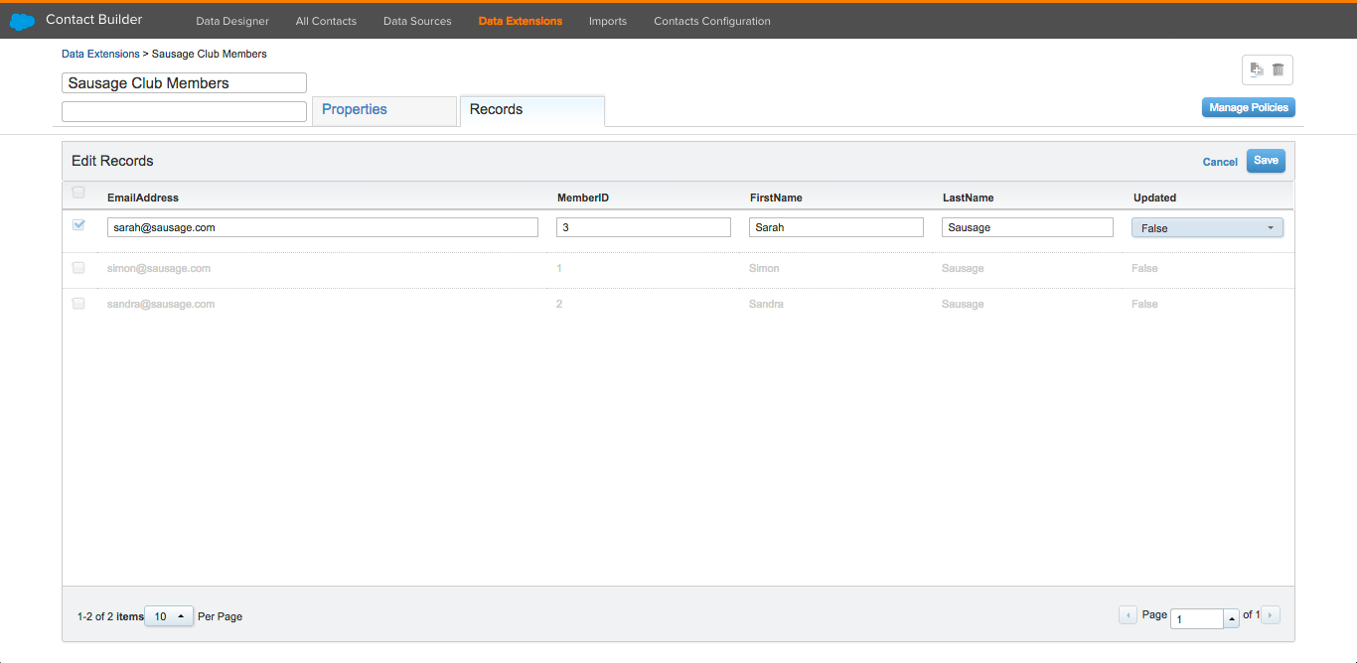The image size is (1357, 663).
Task: Click the MemberID column header
Action: point(583,198)
